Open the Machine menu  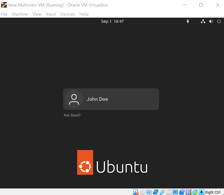click(x=20, y=14)
